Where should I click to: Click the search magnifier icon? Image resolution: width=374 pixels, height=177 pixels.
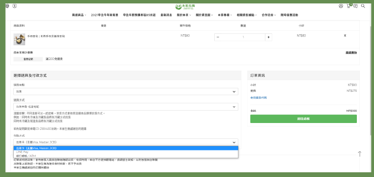(363, 6)
